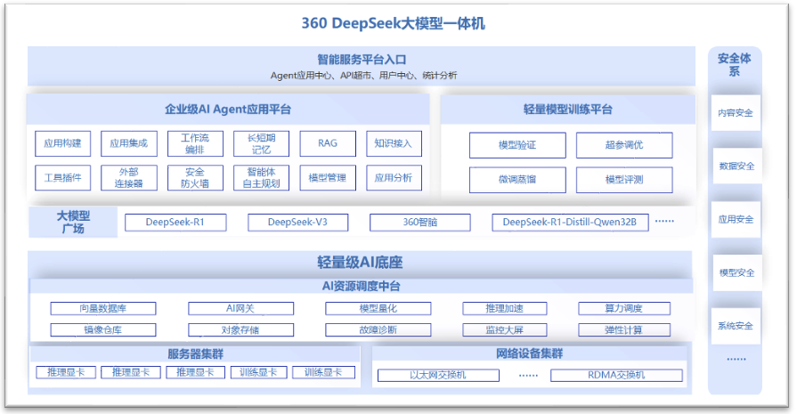Select the 模型量化 box
Image resolution: width=797 pixels, height=414 pixels.
point(378,308)
